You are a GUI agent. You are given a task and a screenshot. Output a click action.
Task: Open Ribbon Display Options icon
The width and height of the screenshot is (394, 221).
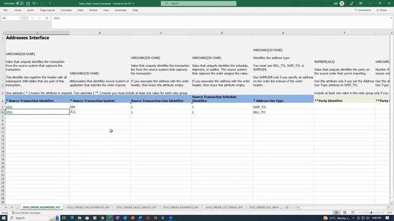pyautogui.click(x=361, y=4)
